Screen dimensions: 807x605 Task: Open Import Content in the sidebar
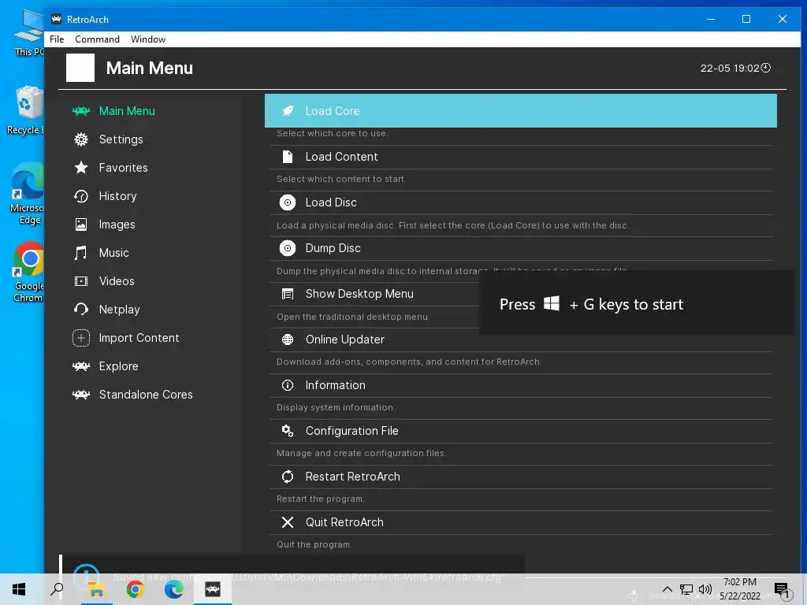coord(139,338)
